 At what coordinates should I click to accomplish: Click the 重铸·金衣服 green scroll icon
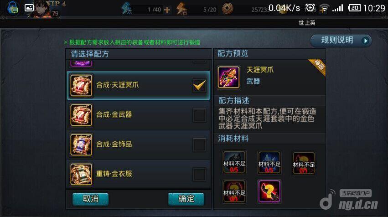point(82,175)
